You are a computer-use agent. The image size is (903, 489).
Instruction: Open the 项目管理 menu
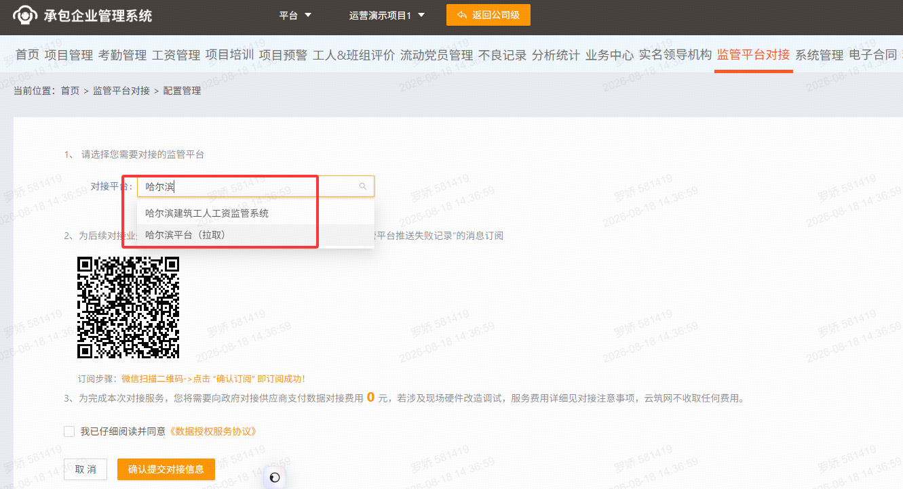tap(69, 55)
